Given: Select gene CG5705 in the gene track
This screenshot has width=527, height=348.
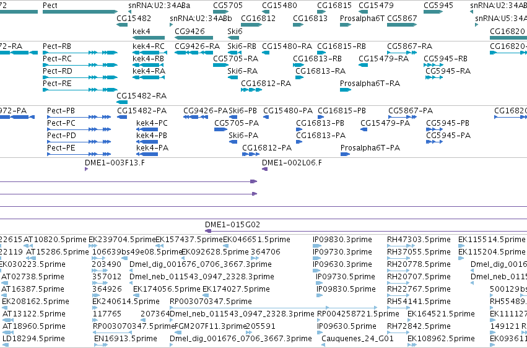Looking at the screenshot, I should 228,6.
